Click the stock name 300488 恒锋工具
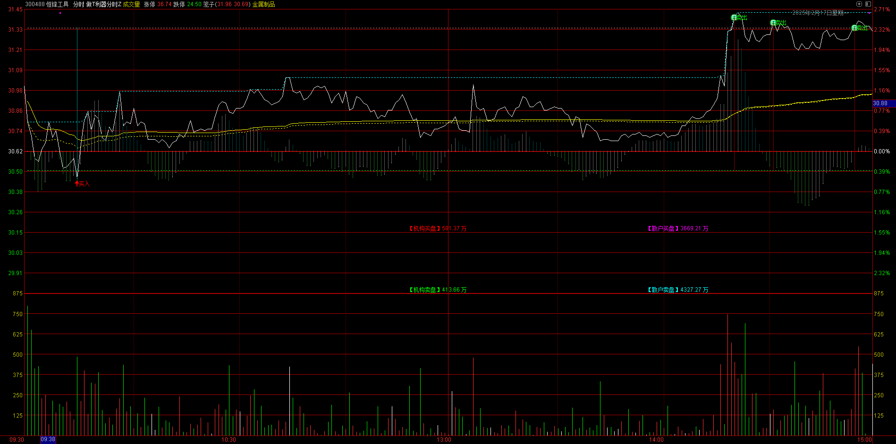Screen dimensions: 896x444 (47, 4)
